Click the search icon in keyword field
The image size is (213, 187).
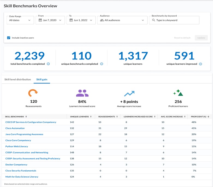pos(153,20)
